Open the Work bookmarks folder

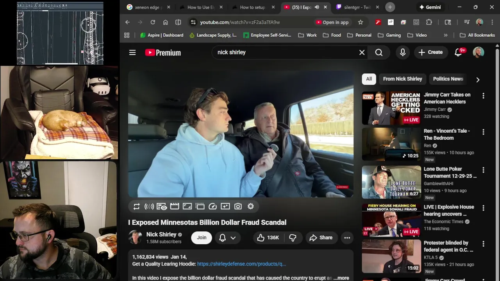click(x=307, y=35)
